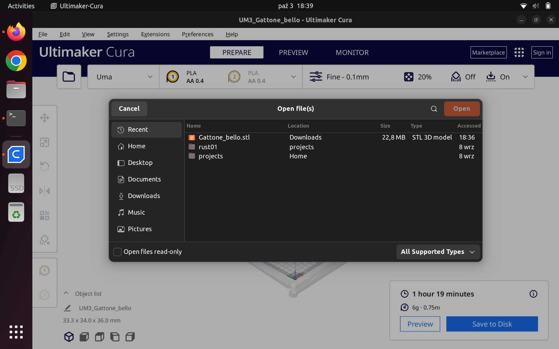Image resolution: width=559 pixels, height=349 pixels.
Task: Click the adhesion On icon
Action: 491,77
